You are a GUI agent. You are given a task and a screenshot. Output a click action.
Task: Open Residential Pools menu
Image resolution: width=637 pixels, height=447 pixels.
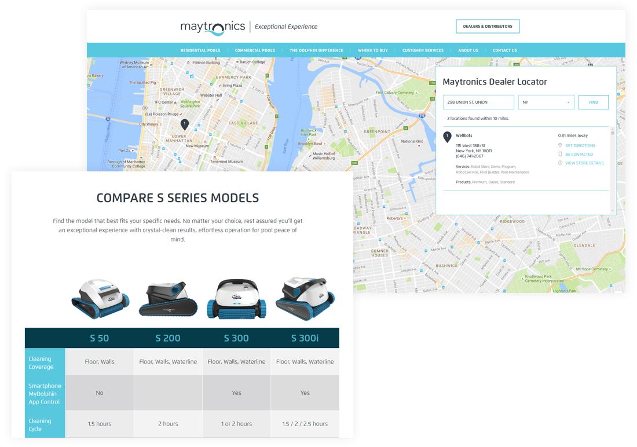pyautogui.click(x=200, y=50)
